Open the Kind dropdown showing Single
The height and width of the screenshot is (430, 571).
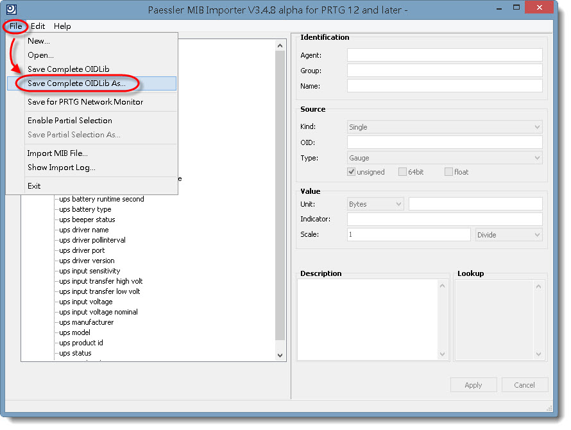[445, 127]
